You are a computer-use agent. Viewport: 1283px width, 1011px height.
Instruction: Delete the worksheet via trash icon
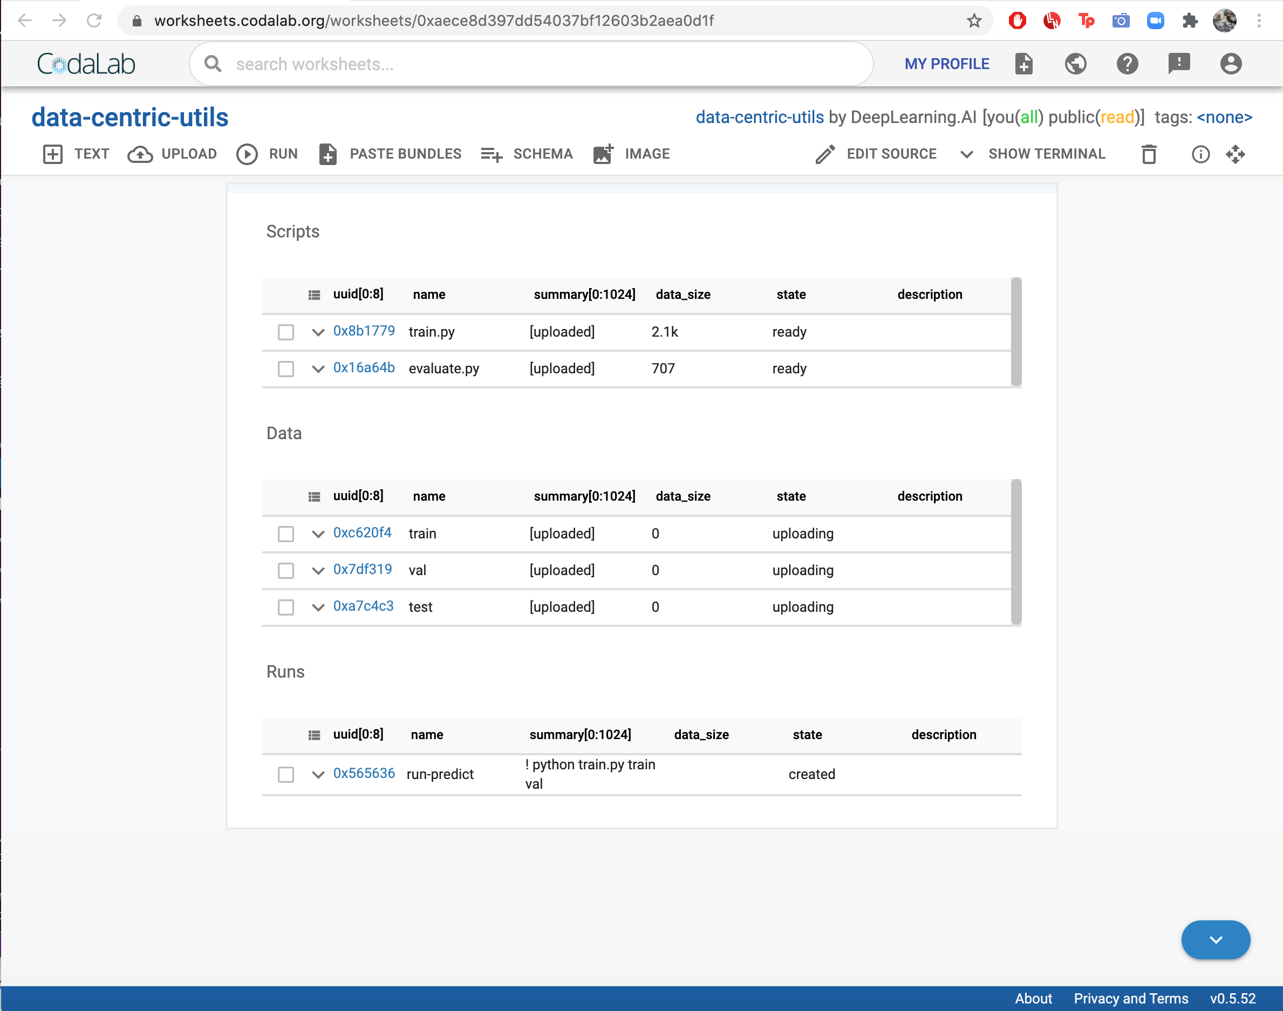coord(1149,154)
